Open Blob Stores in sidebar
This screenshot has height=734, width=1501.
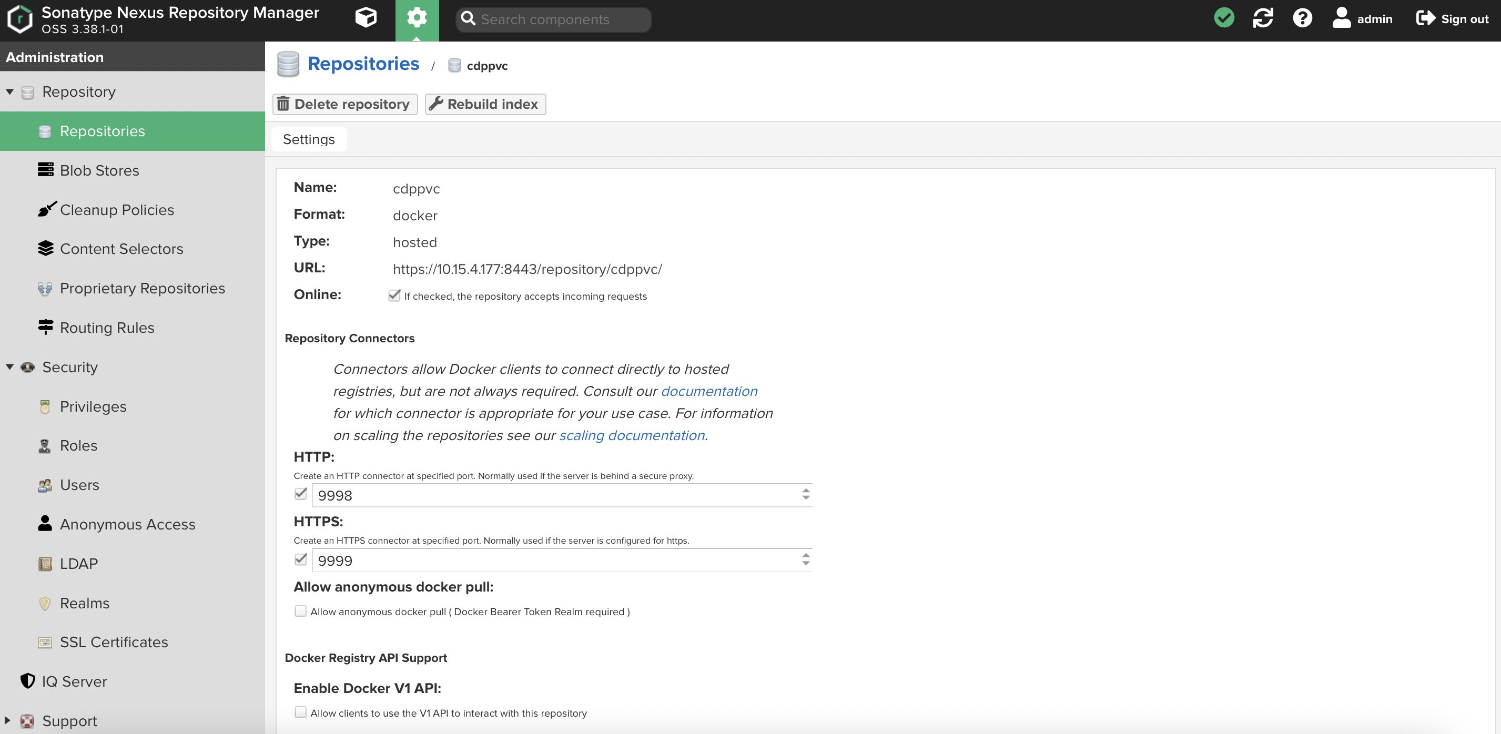coord(99,170)
